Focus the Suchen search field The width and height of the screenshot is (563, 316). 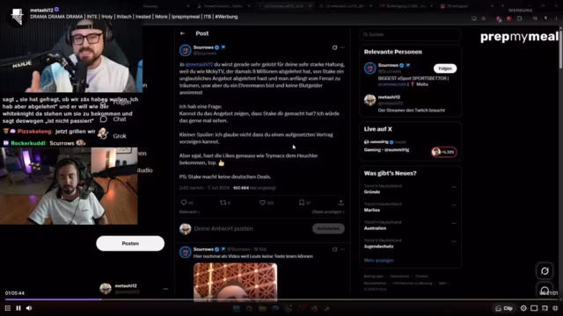[410, 34]
